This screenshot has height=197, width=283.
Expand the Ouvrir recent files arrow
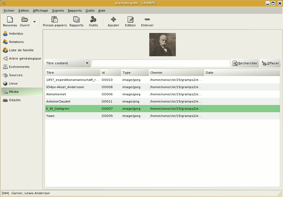tap(34, 22)
